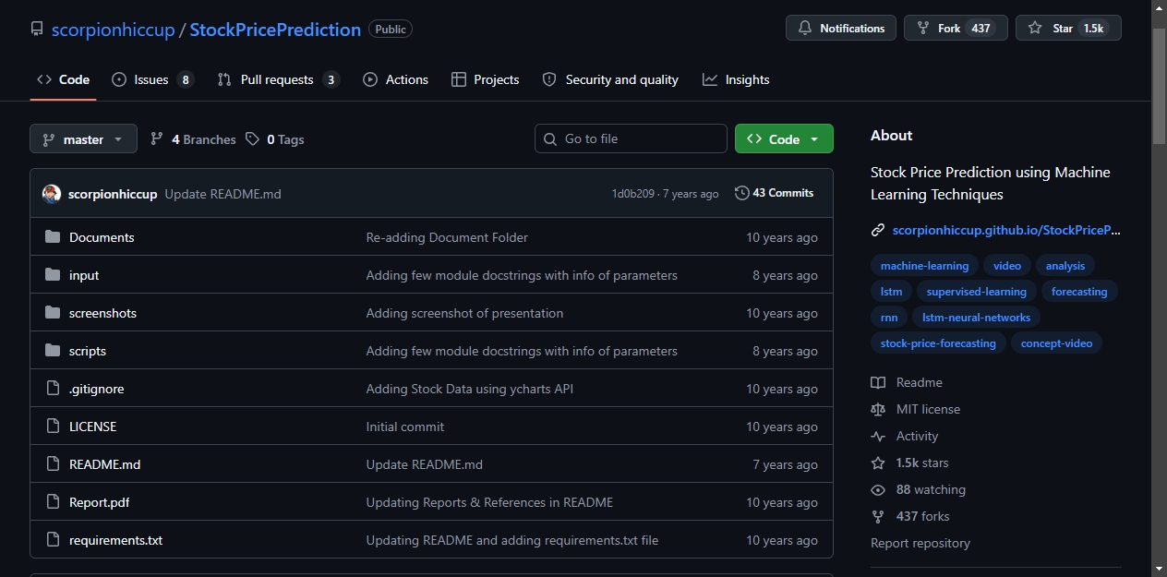Click the eye icon beside 88 watching
1167x577 pixels.
pos(878,489)
